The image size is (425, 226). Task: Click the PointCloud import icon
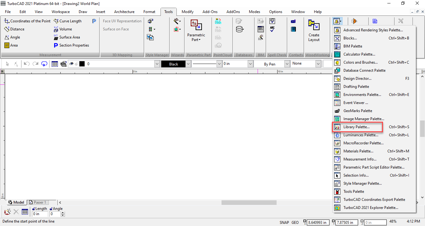click(x=218, y=21)
